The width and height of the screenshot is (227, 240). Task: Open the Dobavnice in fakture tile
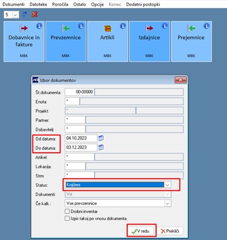pyautogui.click(x=24, y=42)
